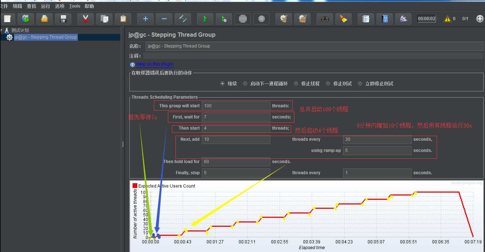
Task: Select the 测试计划 tree item
Action: (20, 31)
